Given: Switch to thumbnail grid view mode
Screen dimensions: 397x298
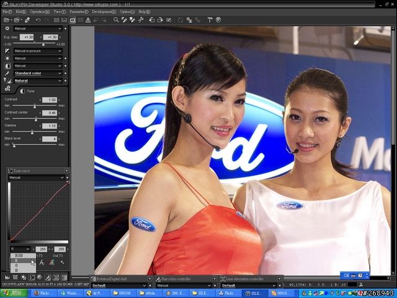Looking at the screenshot, I should [x=56, y=20].
